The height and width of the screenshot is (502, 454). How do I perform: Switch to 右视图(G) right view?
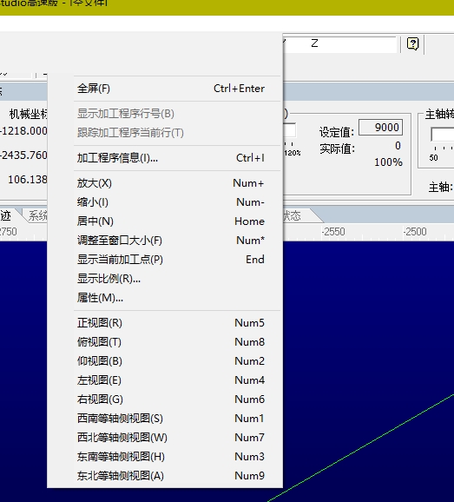point(171,400)
